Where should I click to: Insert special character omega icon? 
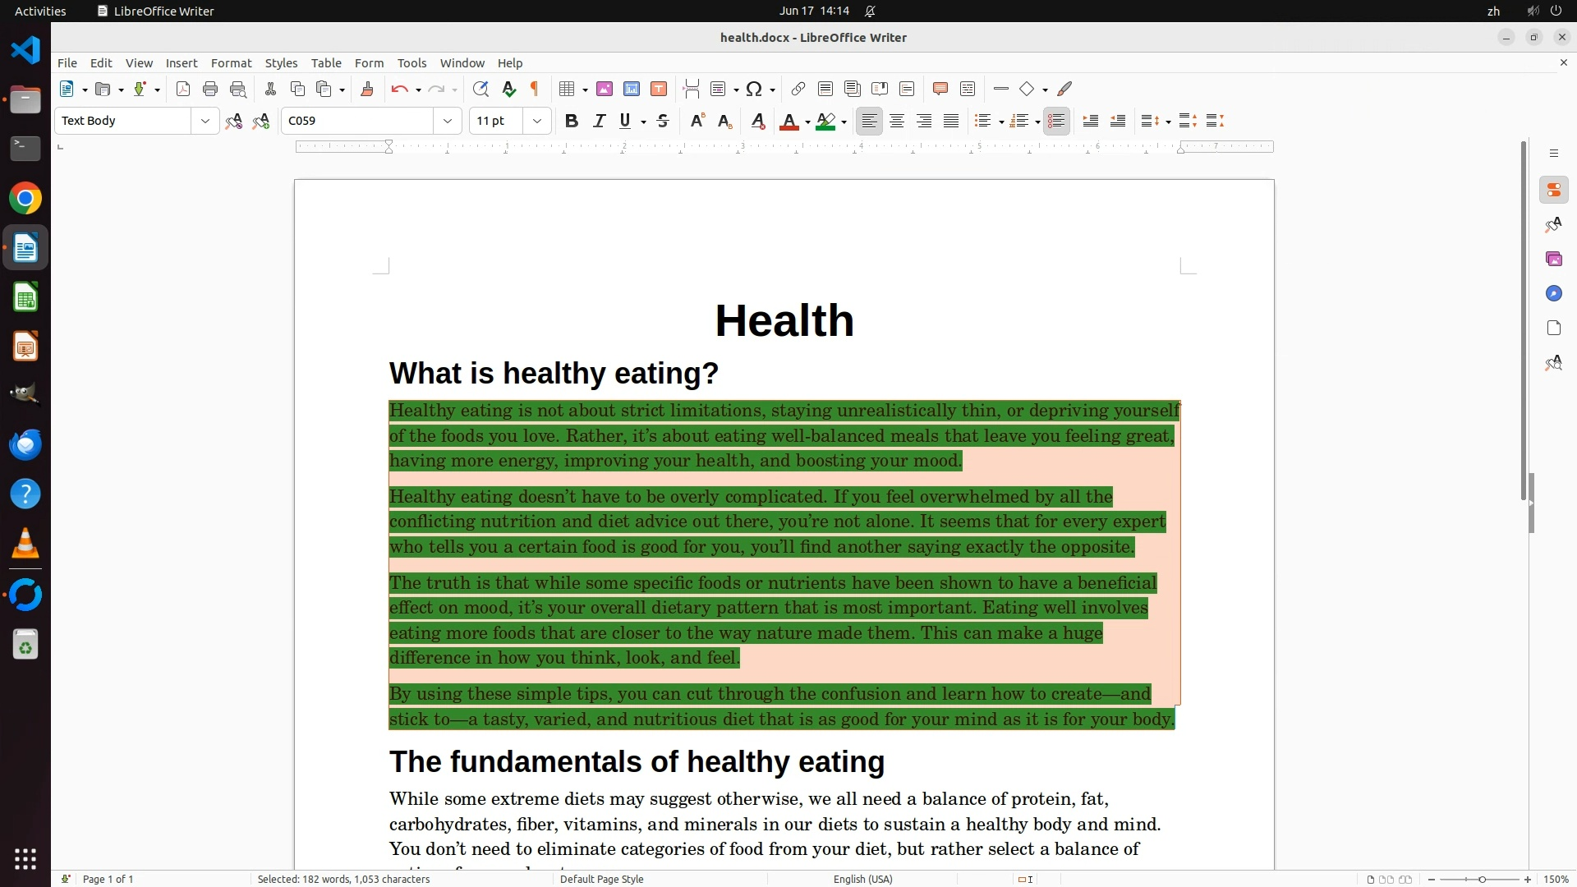754,89
